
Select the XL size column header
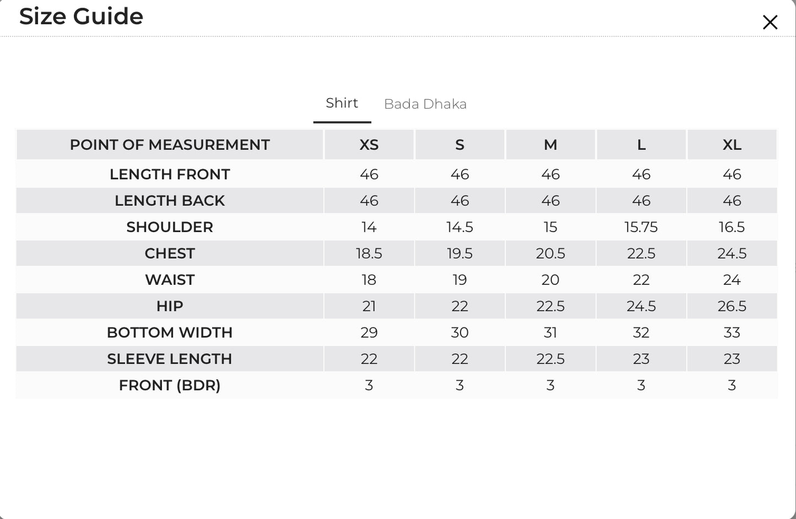732,145
